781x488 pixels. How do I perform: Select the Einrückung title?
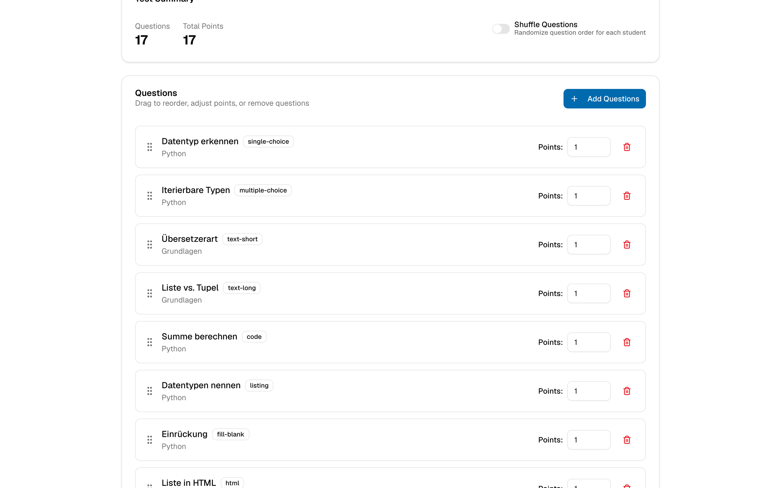pos(185,434)
